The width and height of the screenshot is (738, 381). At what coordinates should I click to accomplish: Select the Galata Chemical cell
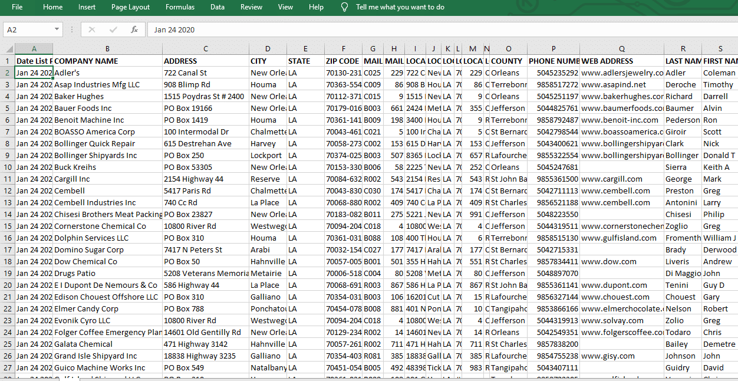[x=107, y=344]
